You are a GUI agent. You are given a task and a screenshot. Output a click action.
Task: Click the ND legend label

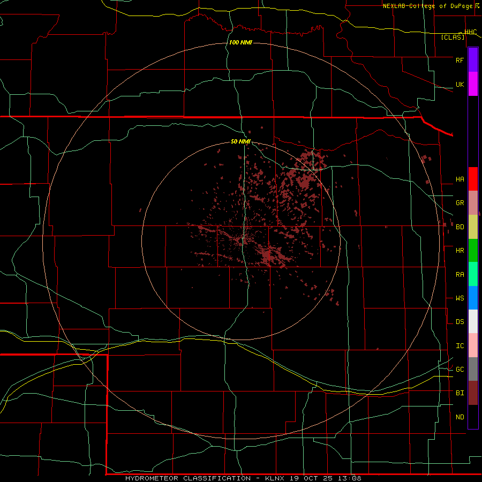pyautogui.click(x=460, y=417)
